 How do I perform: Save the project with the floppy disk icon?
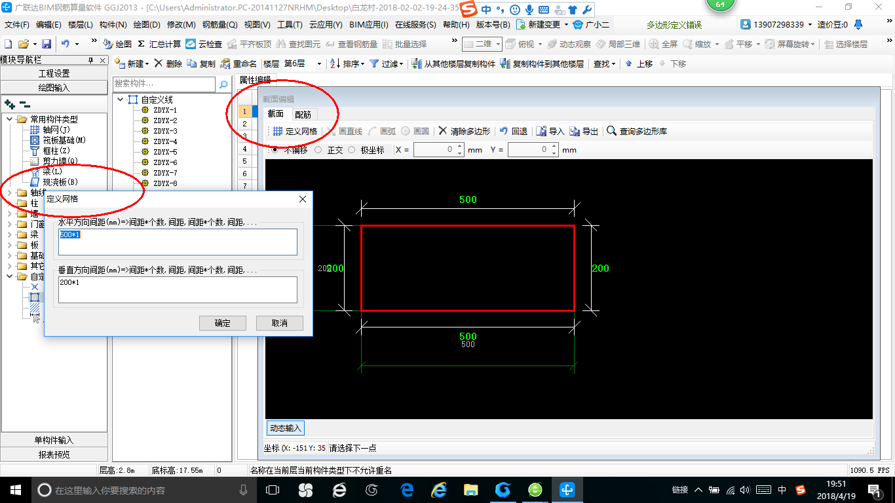point(47,44)
